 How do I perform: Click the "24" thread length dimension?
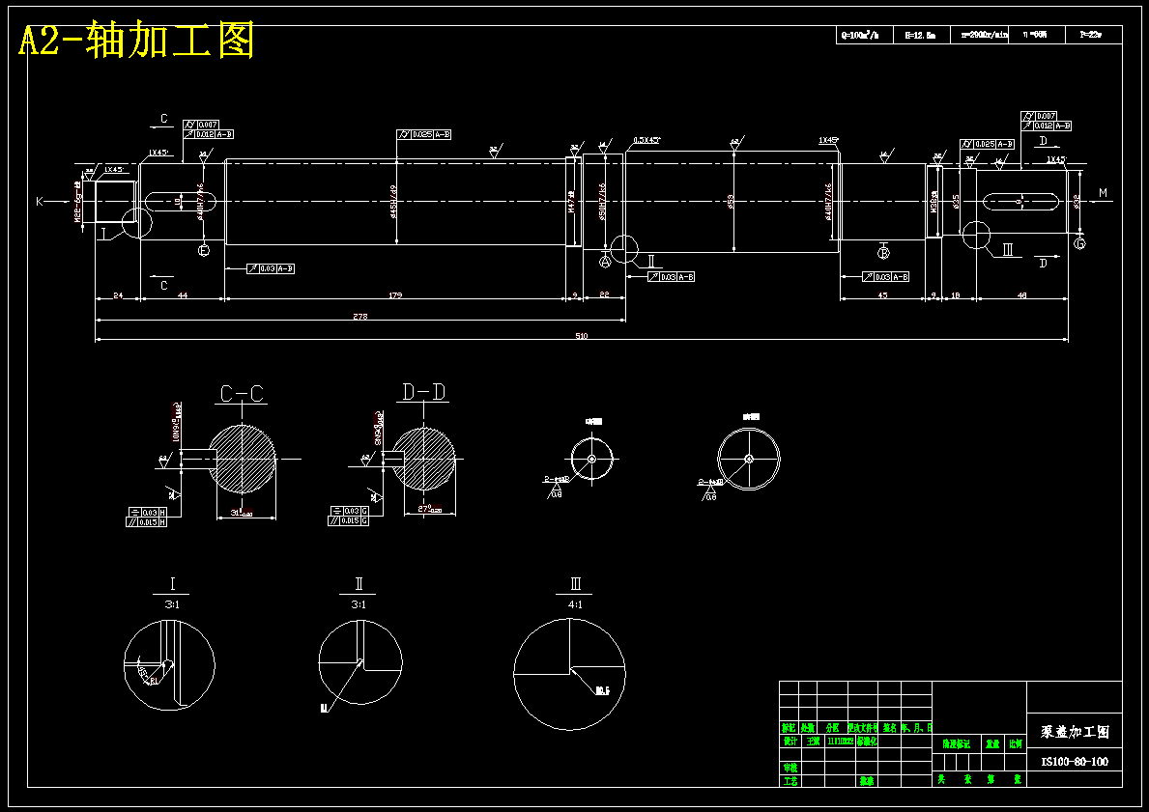117,295
